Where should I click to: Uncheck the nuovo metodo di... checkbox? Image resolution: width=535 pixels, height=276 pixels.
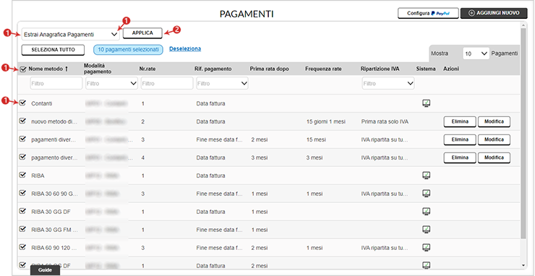point(23,121)
